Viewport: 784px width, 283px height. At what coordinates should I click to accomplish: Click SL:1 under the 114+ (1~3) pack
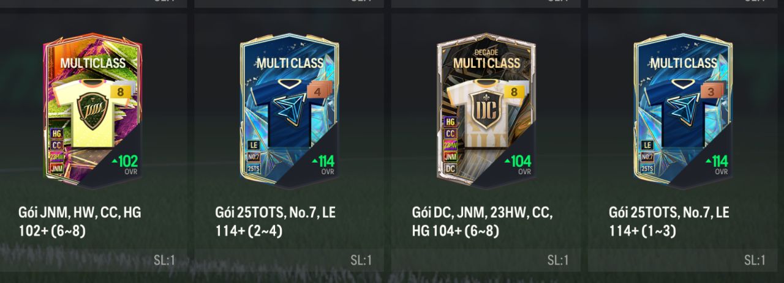pos(755,260)
